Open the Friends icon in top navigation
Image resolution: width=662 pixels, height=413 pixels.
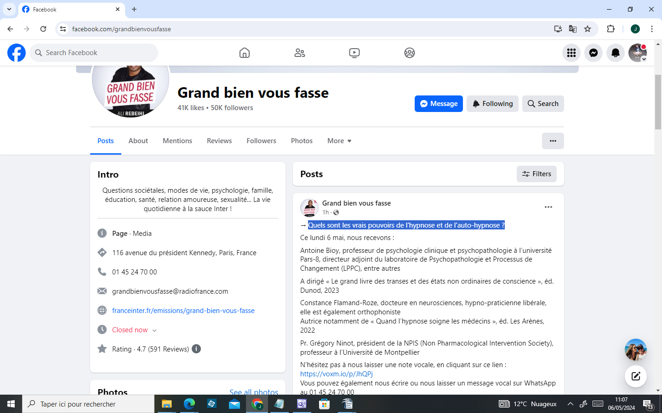(300, 53)
